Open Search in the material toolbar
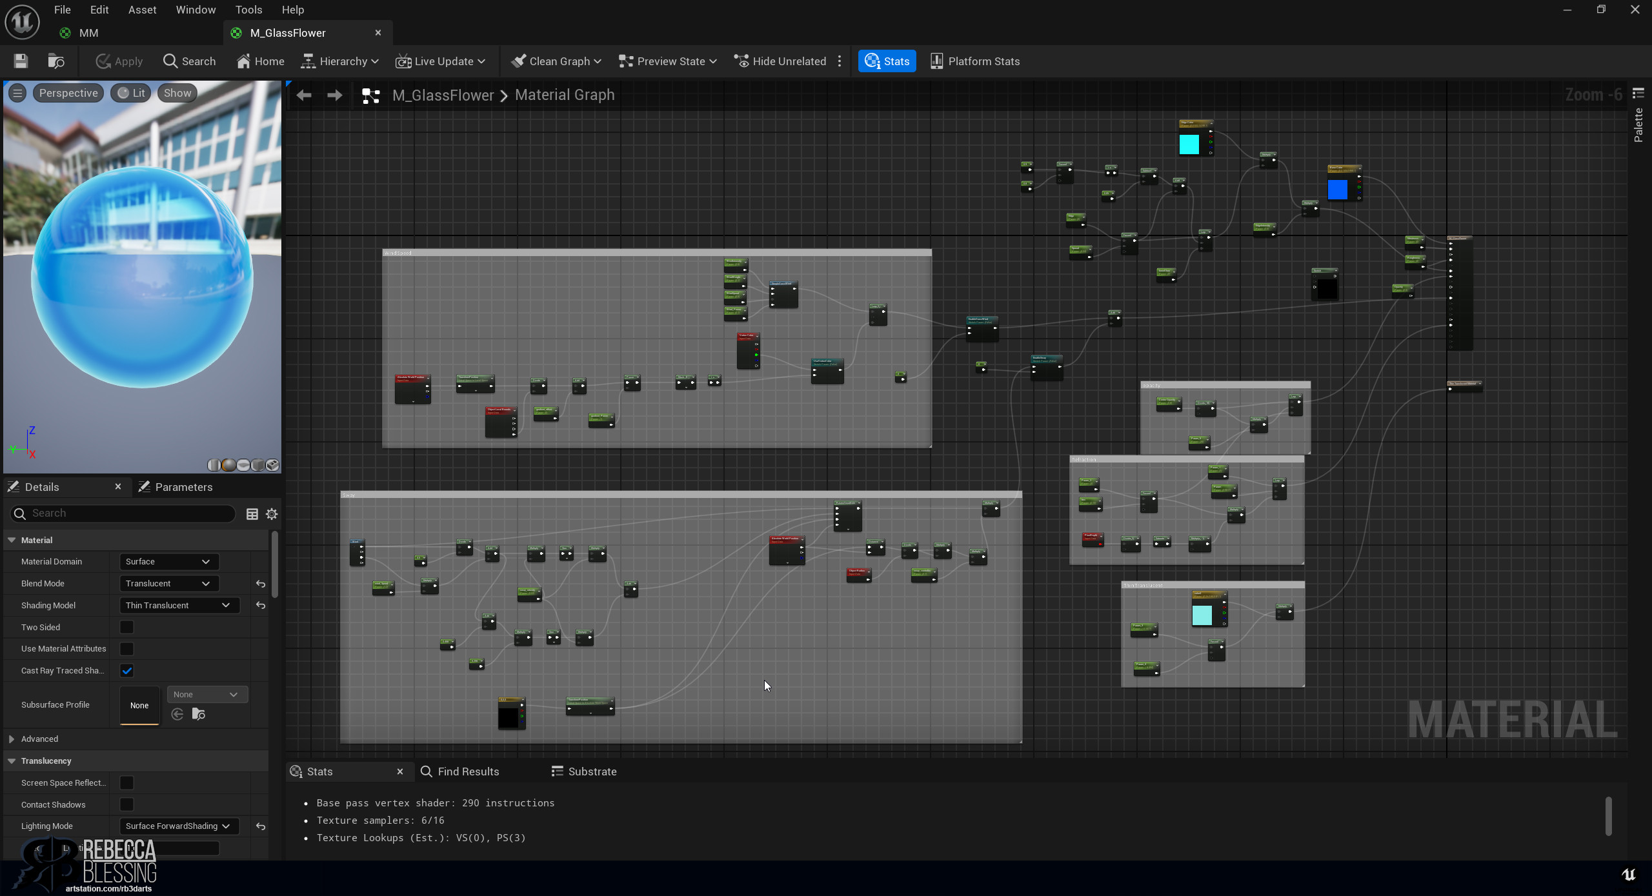1652x896 pixels. tap(189, 61)
